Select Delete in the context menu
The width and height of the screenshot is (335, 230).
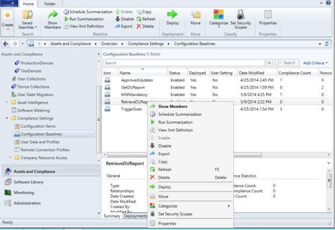coord(163,177)
